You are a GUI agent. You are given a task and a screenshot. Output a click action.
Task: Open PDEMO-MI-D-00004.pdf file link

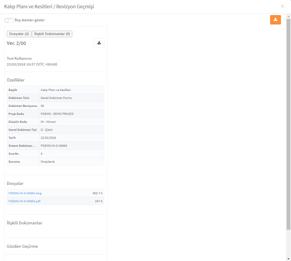[x=24, y=201]
